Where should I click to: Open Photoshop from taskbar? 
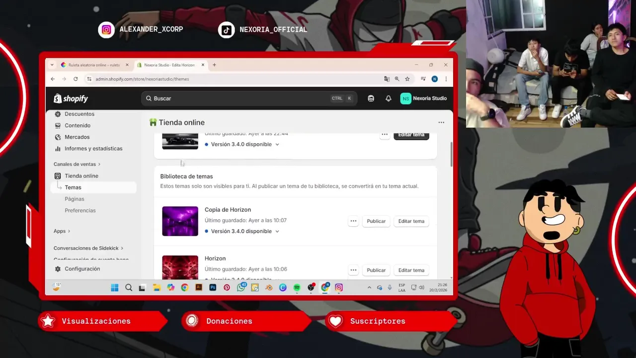pos(213,287)
